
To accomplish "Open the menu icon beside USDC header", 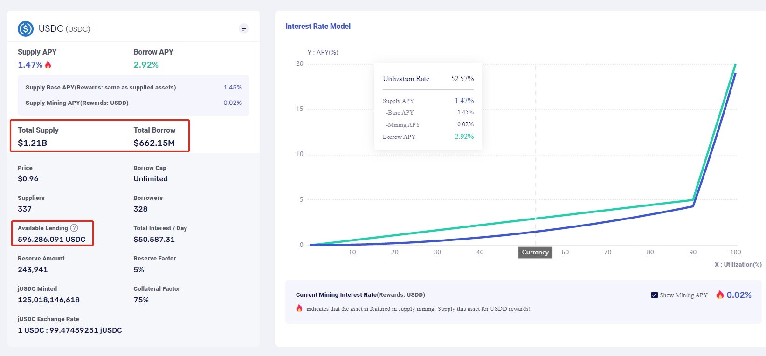I will tap(243, 29).
